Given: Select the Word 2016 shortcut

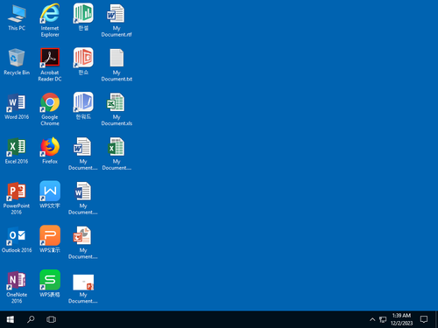Looking at the screenshot, I should (17, 107).
